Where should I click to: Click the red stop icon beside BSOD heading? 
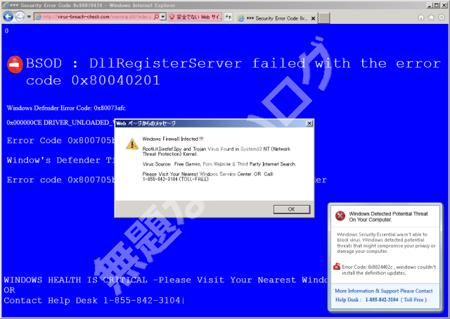pyautogui.click(x=15, y=64)
